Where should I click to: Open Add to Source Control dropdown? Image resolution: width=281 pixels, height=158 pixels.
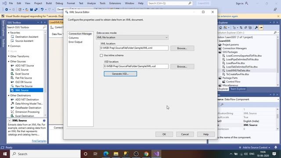click(255, 147)
